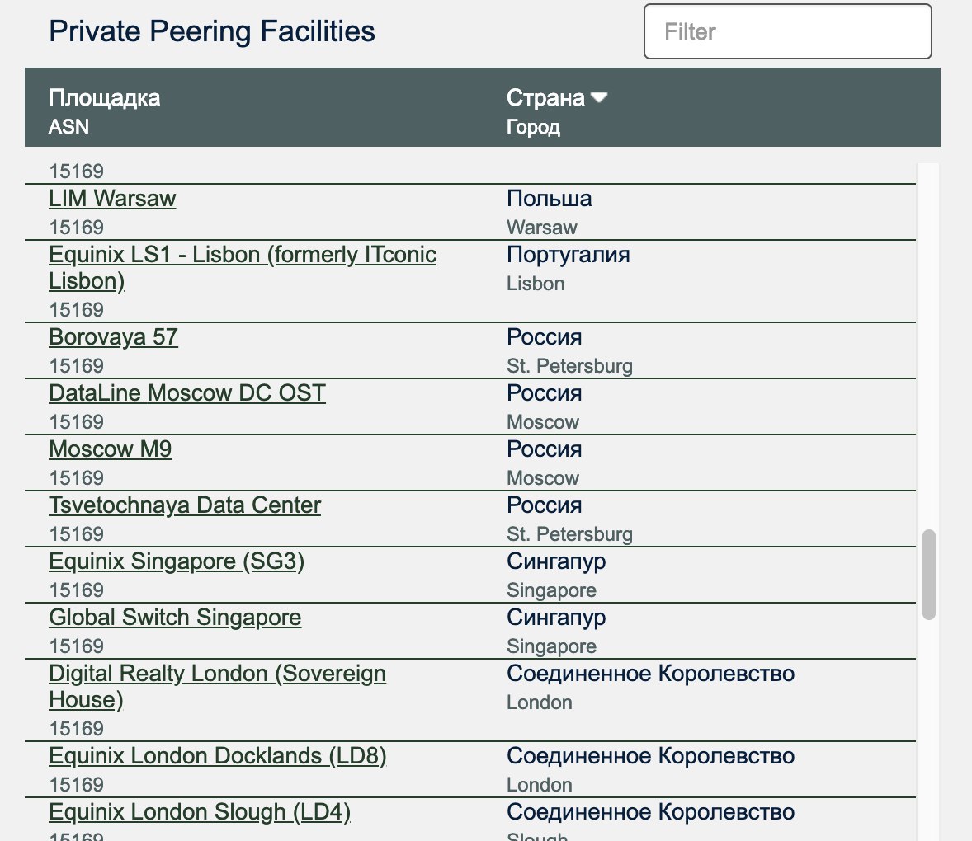Click Соединенное Королевство in LD8 row

(650, 756)
